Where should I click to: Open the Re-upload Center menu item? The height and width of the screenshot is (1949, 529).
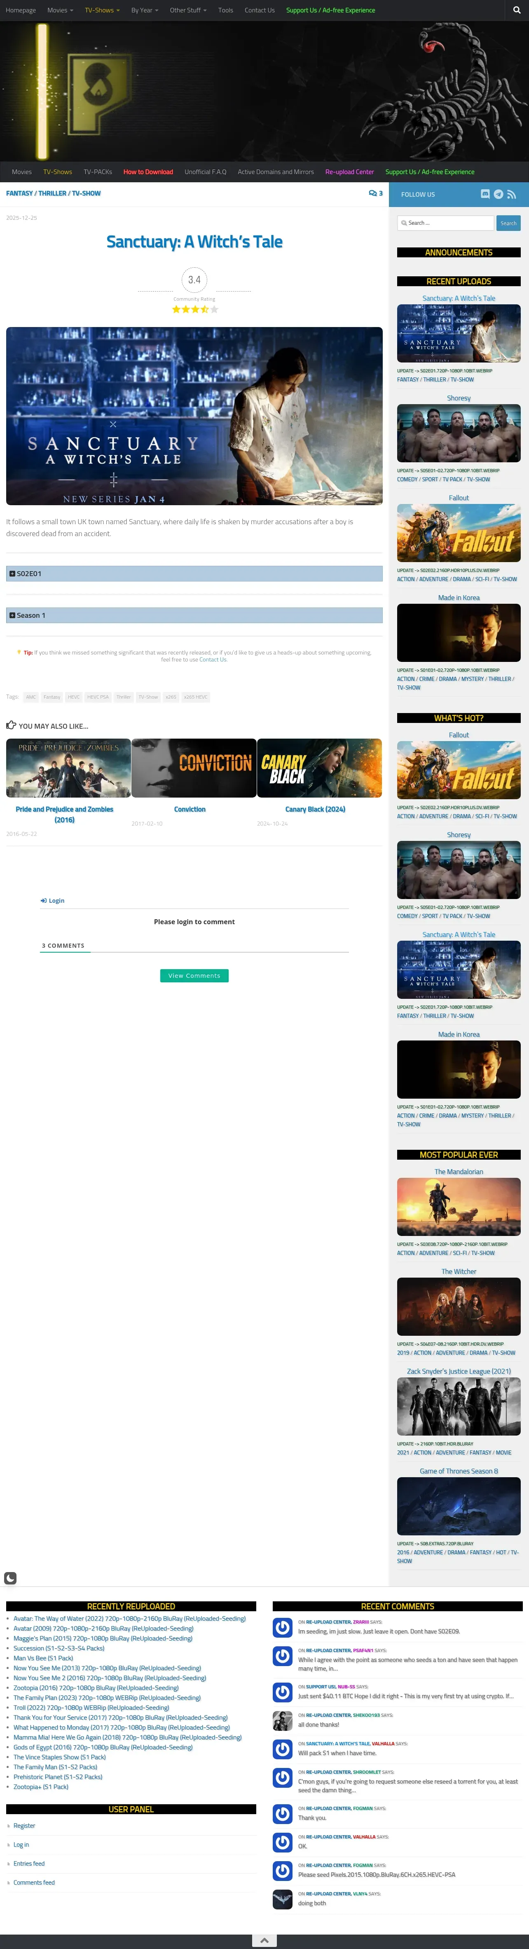350,172
